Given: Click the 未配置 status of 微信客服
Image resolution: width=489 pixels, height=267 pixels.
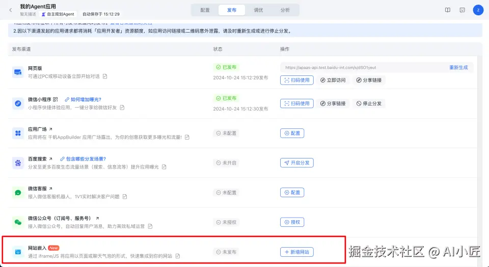Looking at the screenshot, I should pos(226,193).
